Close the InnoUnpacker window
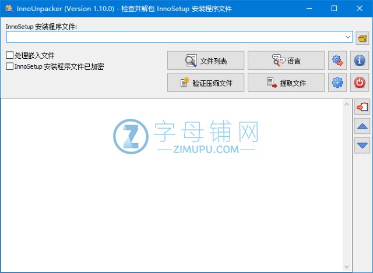 click(360, 9)
